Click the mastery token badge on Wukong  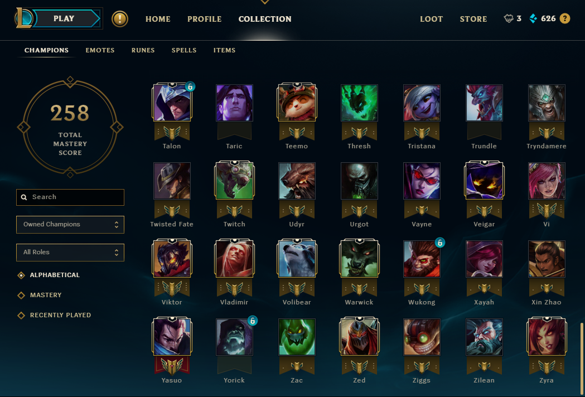click(x=440, y=243)
